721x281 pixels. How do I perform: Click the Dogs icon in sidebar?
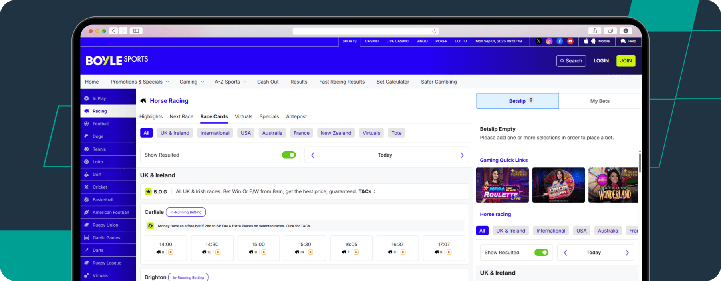(86, 136)
